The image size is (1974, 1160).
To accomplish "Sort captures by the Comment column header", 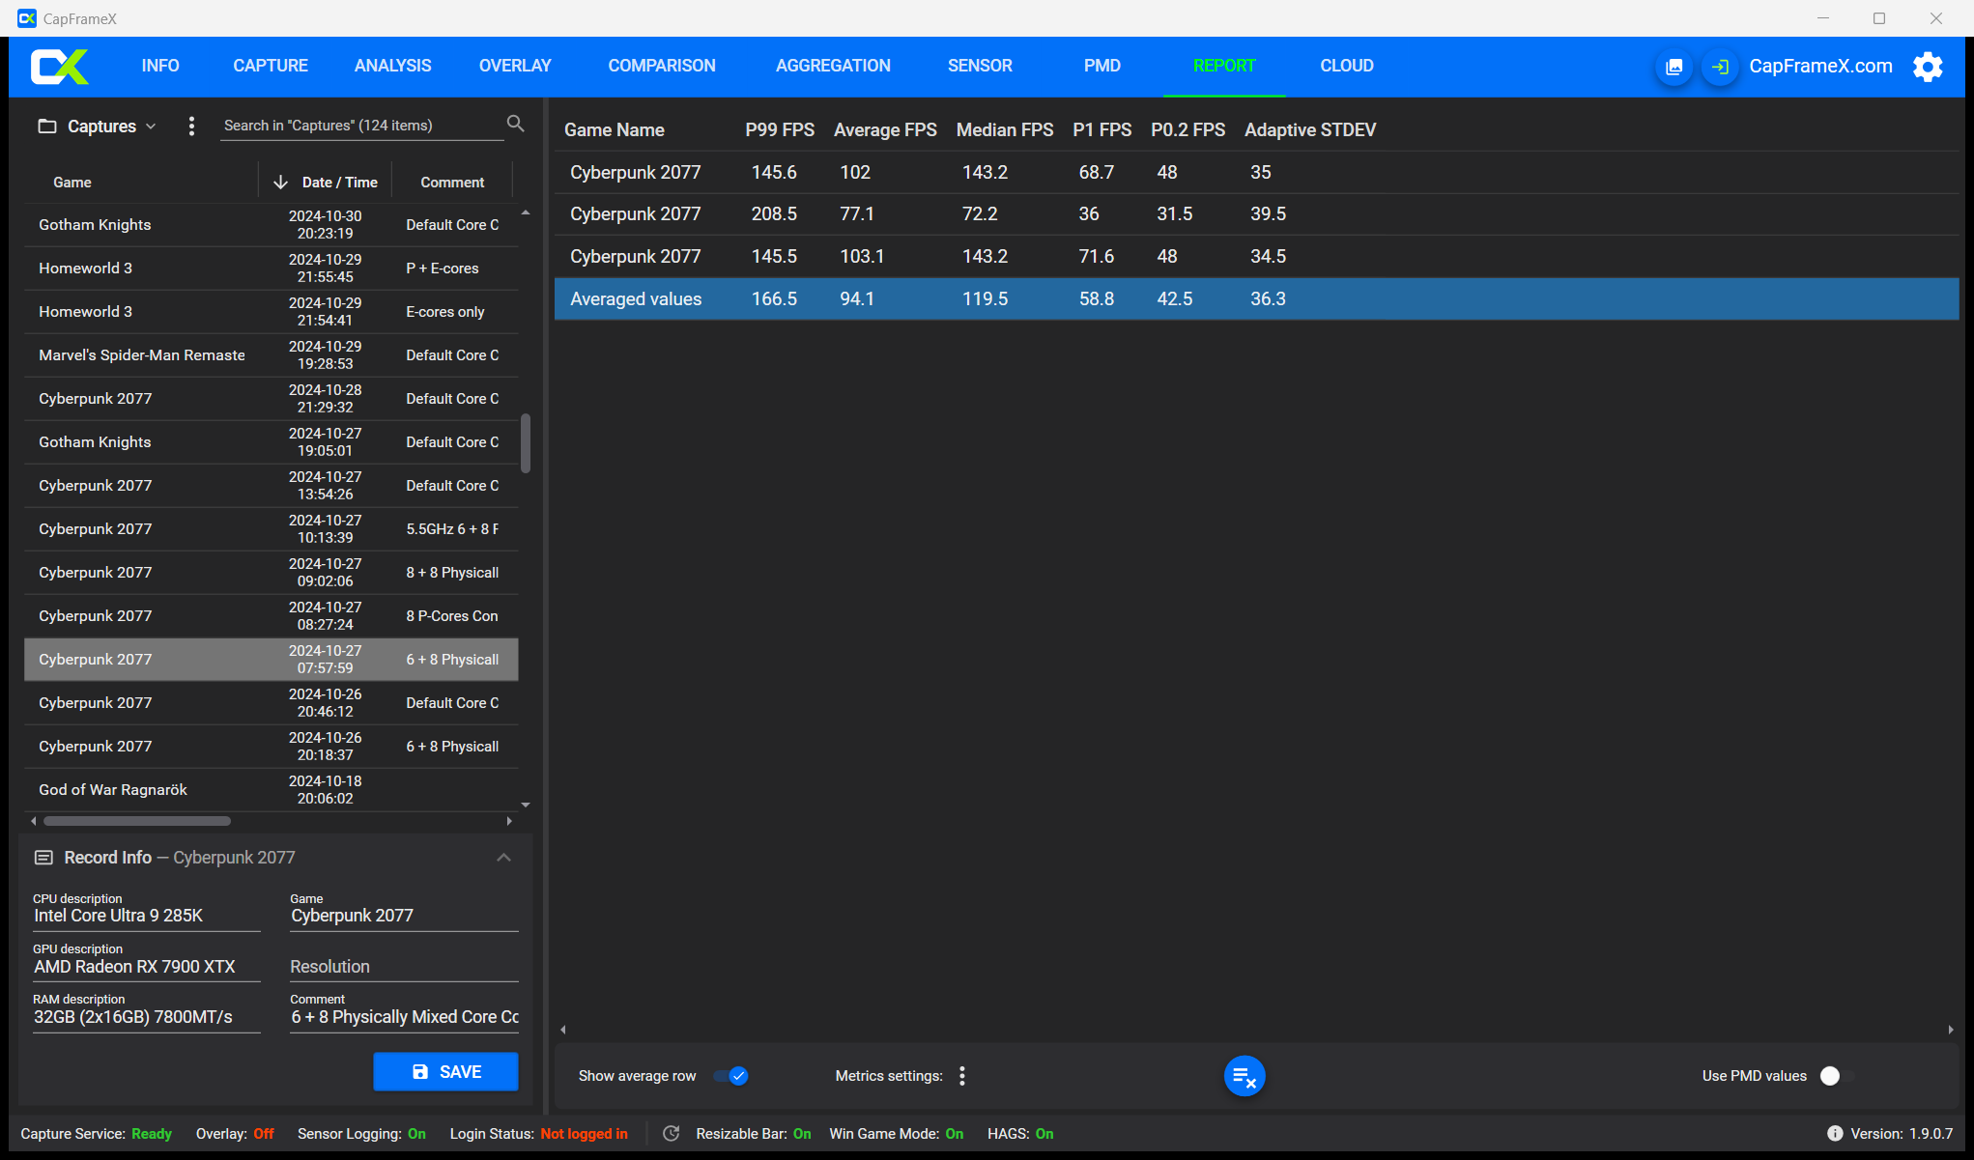I will (x=452, y=183).
